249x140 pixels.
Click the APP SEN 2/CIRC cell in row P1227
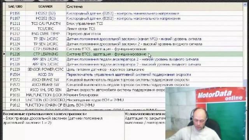click(x=46, y=59)
